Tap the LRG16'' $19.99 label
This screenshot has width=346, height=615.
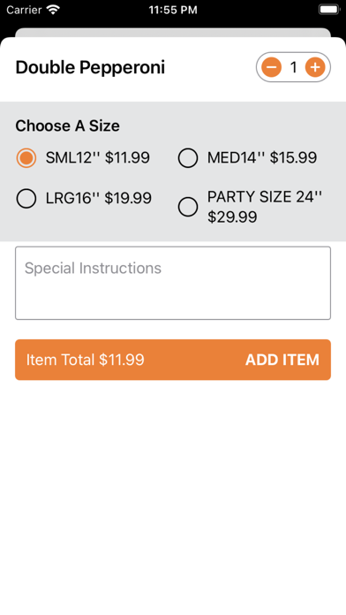pos(98,198)
